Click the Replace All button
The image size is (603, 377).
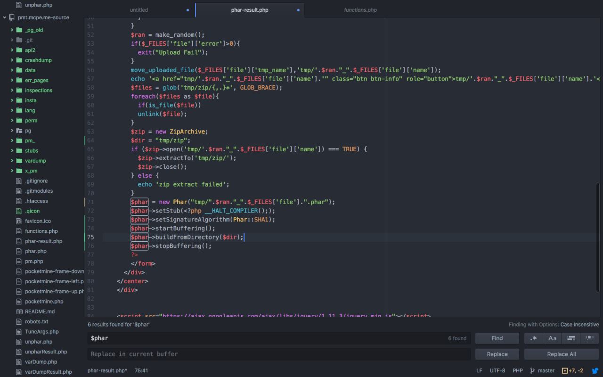pyautogui.click(x=562, y=354)
